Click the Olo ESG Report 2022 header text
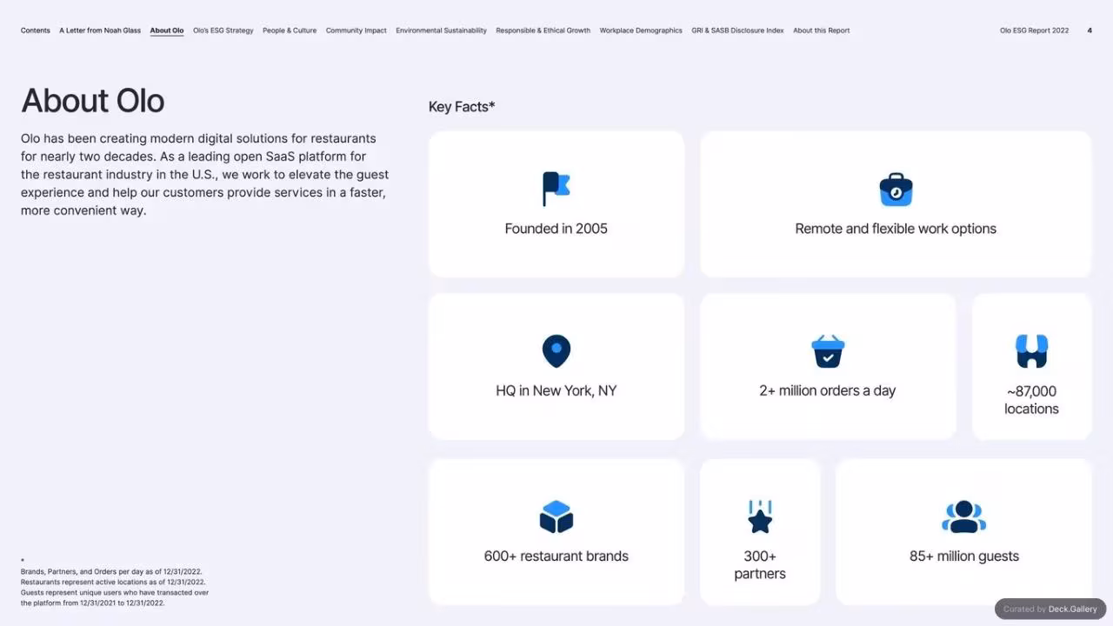 pyautogui.click(x=1035, y=30)
